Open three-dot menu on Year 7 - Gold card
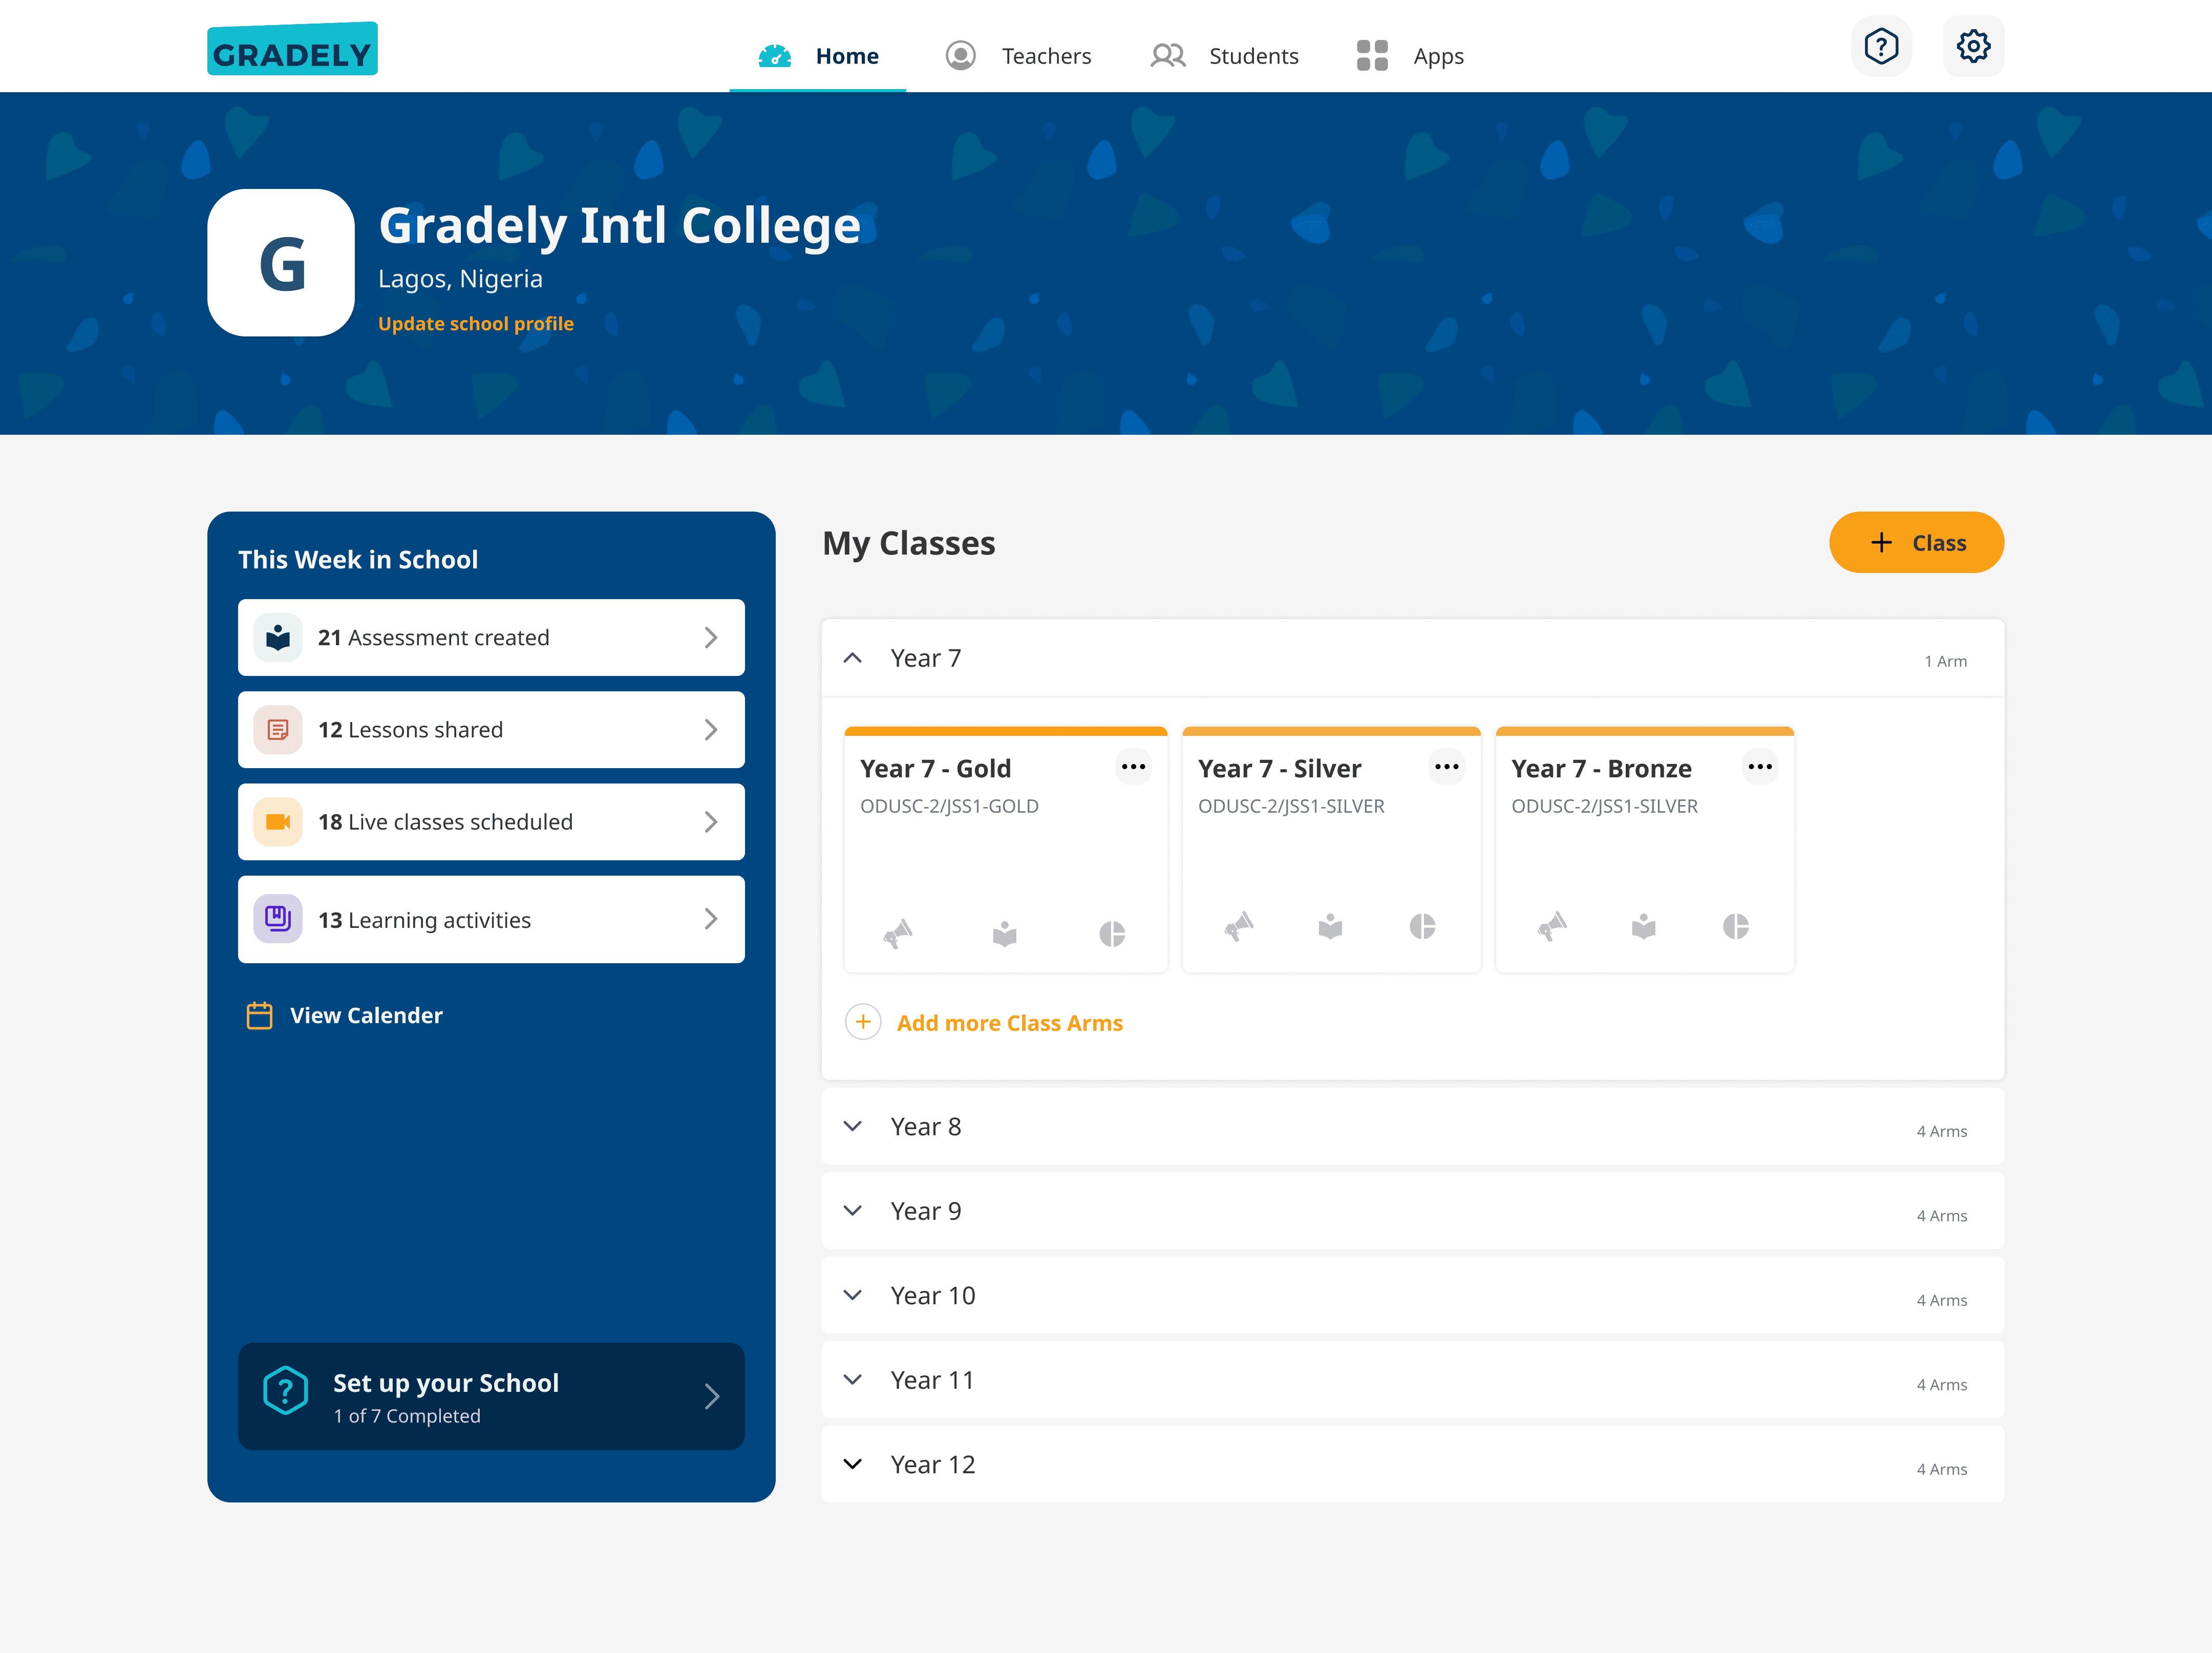The width and height of the screenshot is (2212, 1653). click(x=1133, y=767)
